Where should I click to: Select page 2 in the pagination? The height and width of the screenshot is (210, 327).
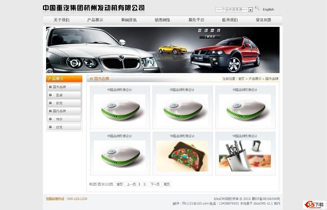(144, 184)
